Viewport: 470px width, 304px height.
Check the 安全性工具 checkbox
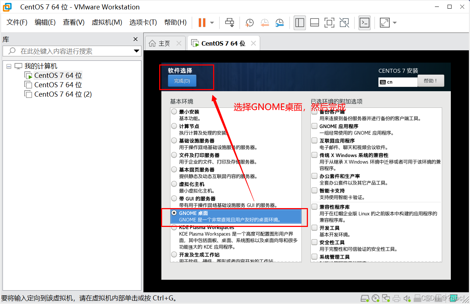pos(314,242)
